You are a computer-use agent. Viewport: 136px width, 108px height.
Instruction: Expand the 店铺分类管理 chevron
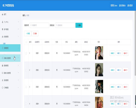18,58
